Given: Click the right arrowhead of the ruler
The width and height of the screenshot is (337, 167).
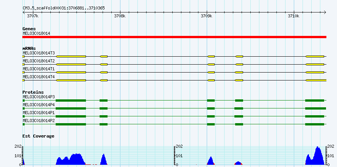Looking at the screenshot, I should [x=325, y=12].
